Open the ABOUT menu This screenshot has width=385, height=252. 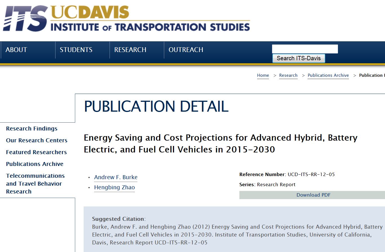coord(16,50)
